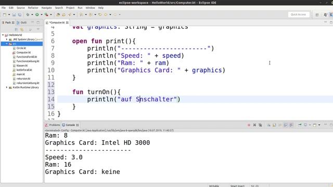The height and width of the screenshot is (187, 333).
Task: Open the Help menu
Action: point(100,8)
